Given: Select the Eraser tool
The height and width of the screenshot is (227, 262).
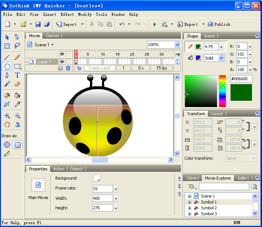Looking at the screenshot, I should click(x=17, y=84).
